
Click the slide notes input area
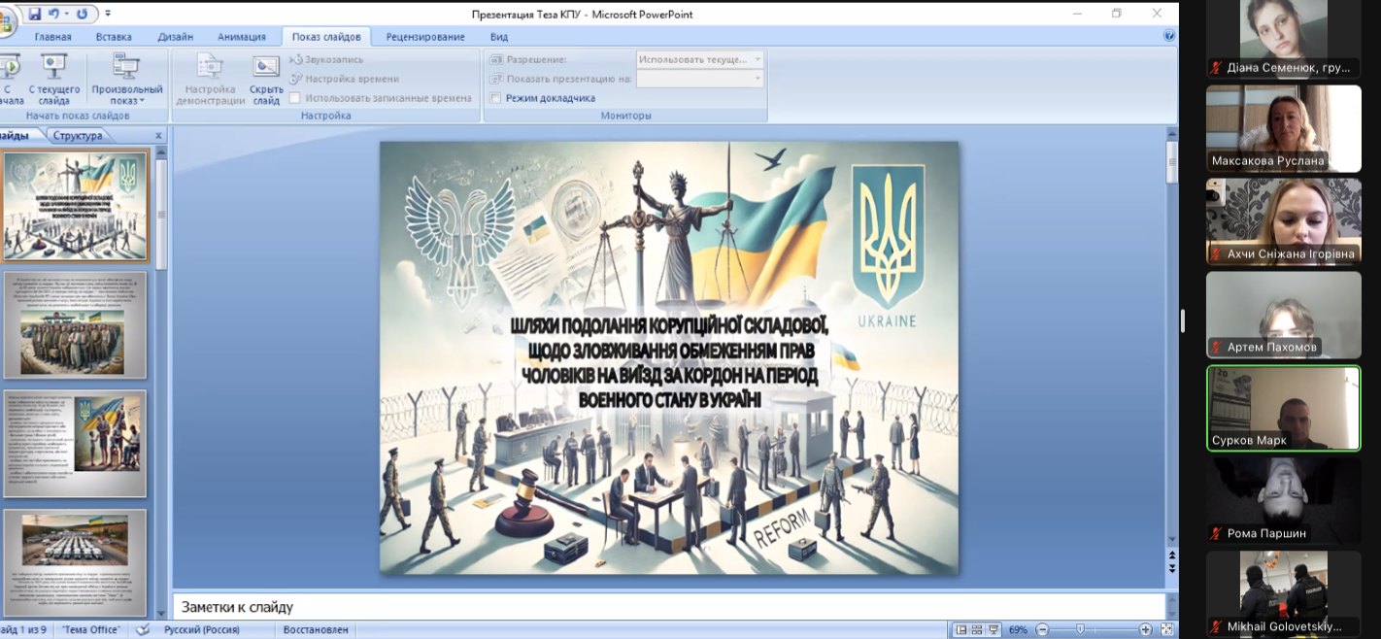pyautogui.click(x=670, y=607)
